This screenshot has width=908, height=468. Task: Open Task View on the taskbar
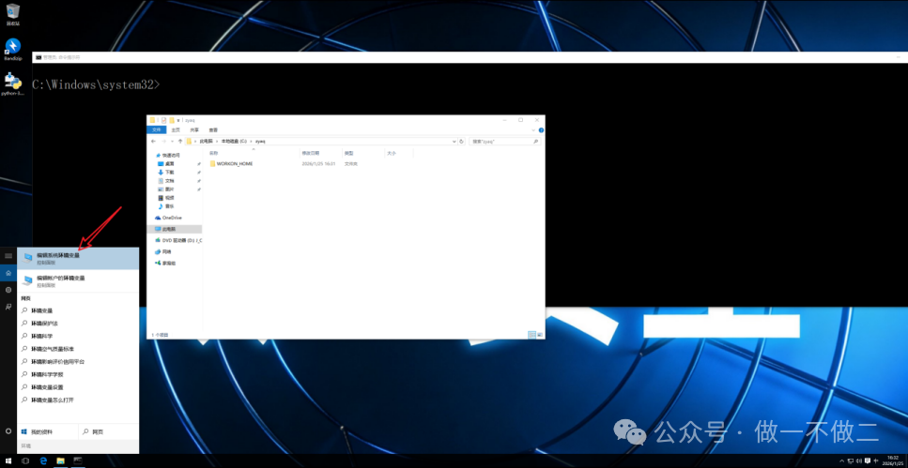(25, 461)
